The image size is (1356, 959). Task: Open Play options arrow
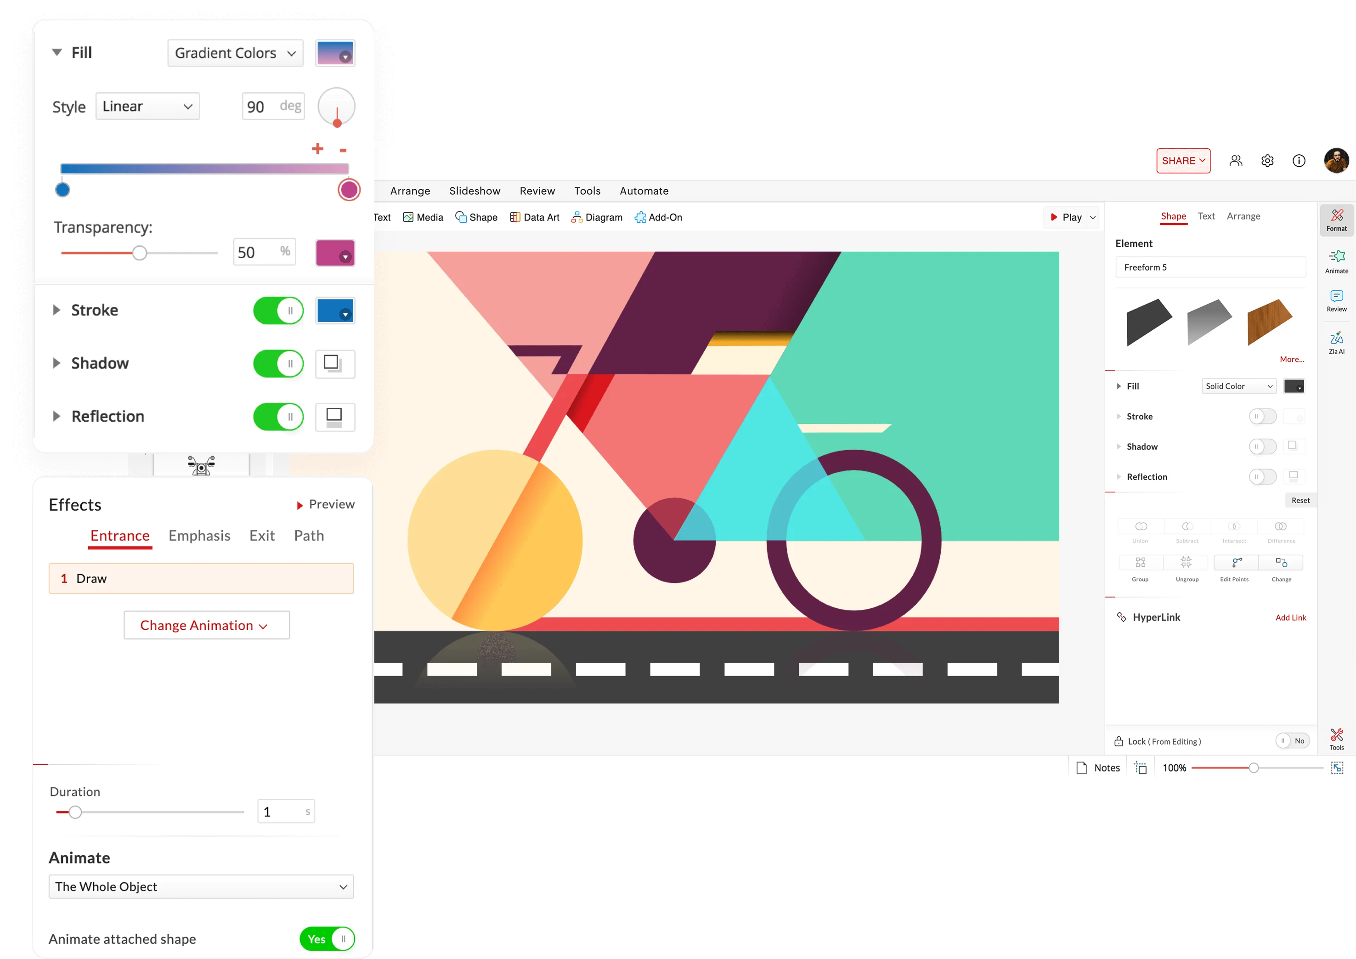pyautogui.click(x=1093, y=217)
